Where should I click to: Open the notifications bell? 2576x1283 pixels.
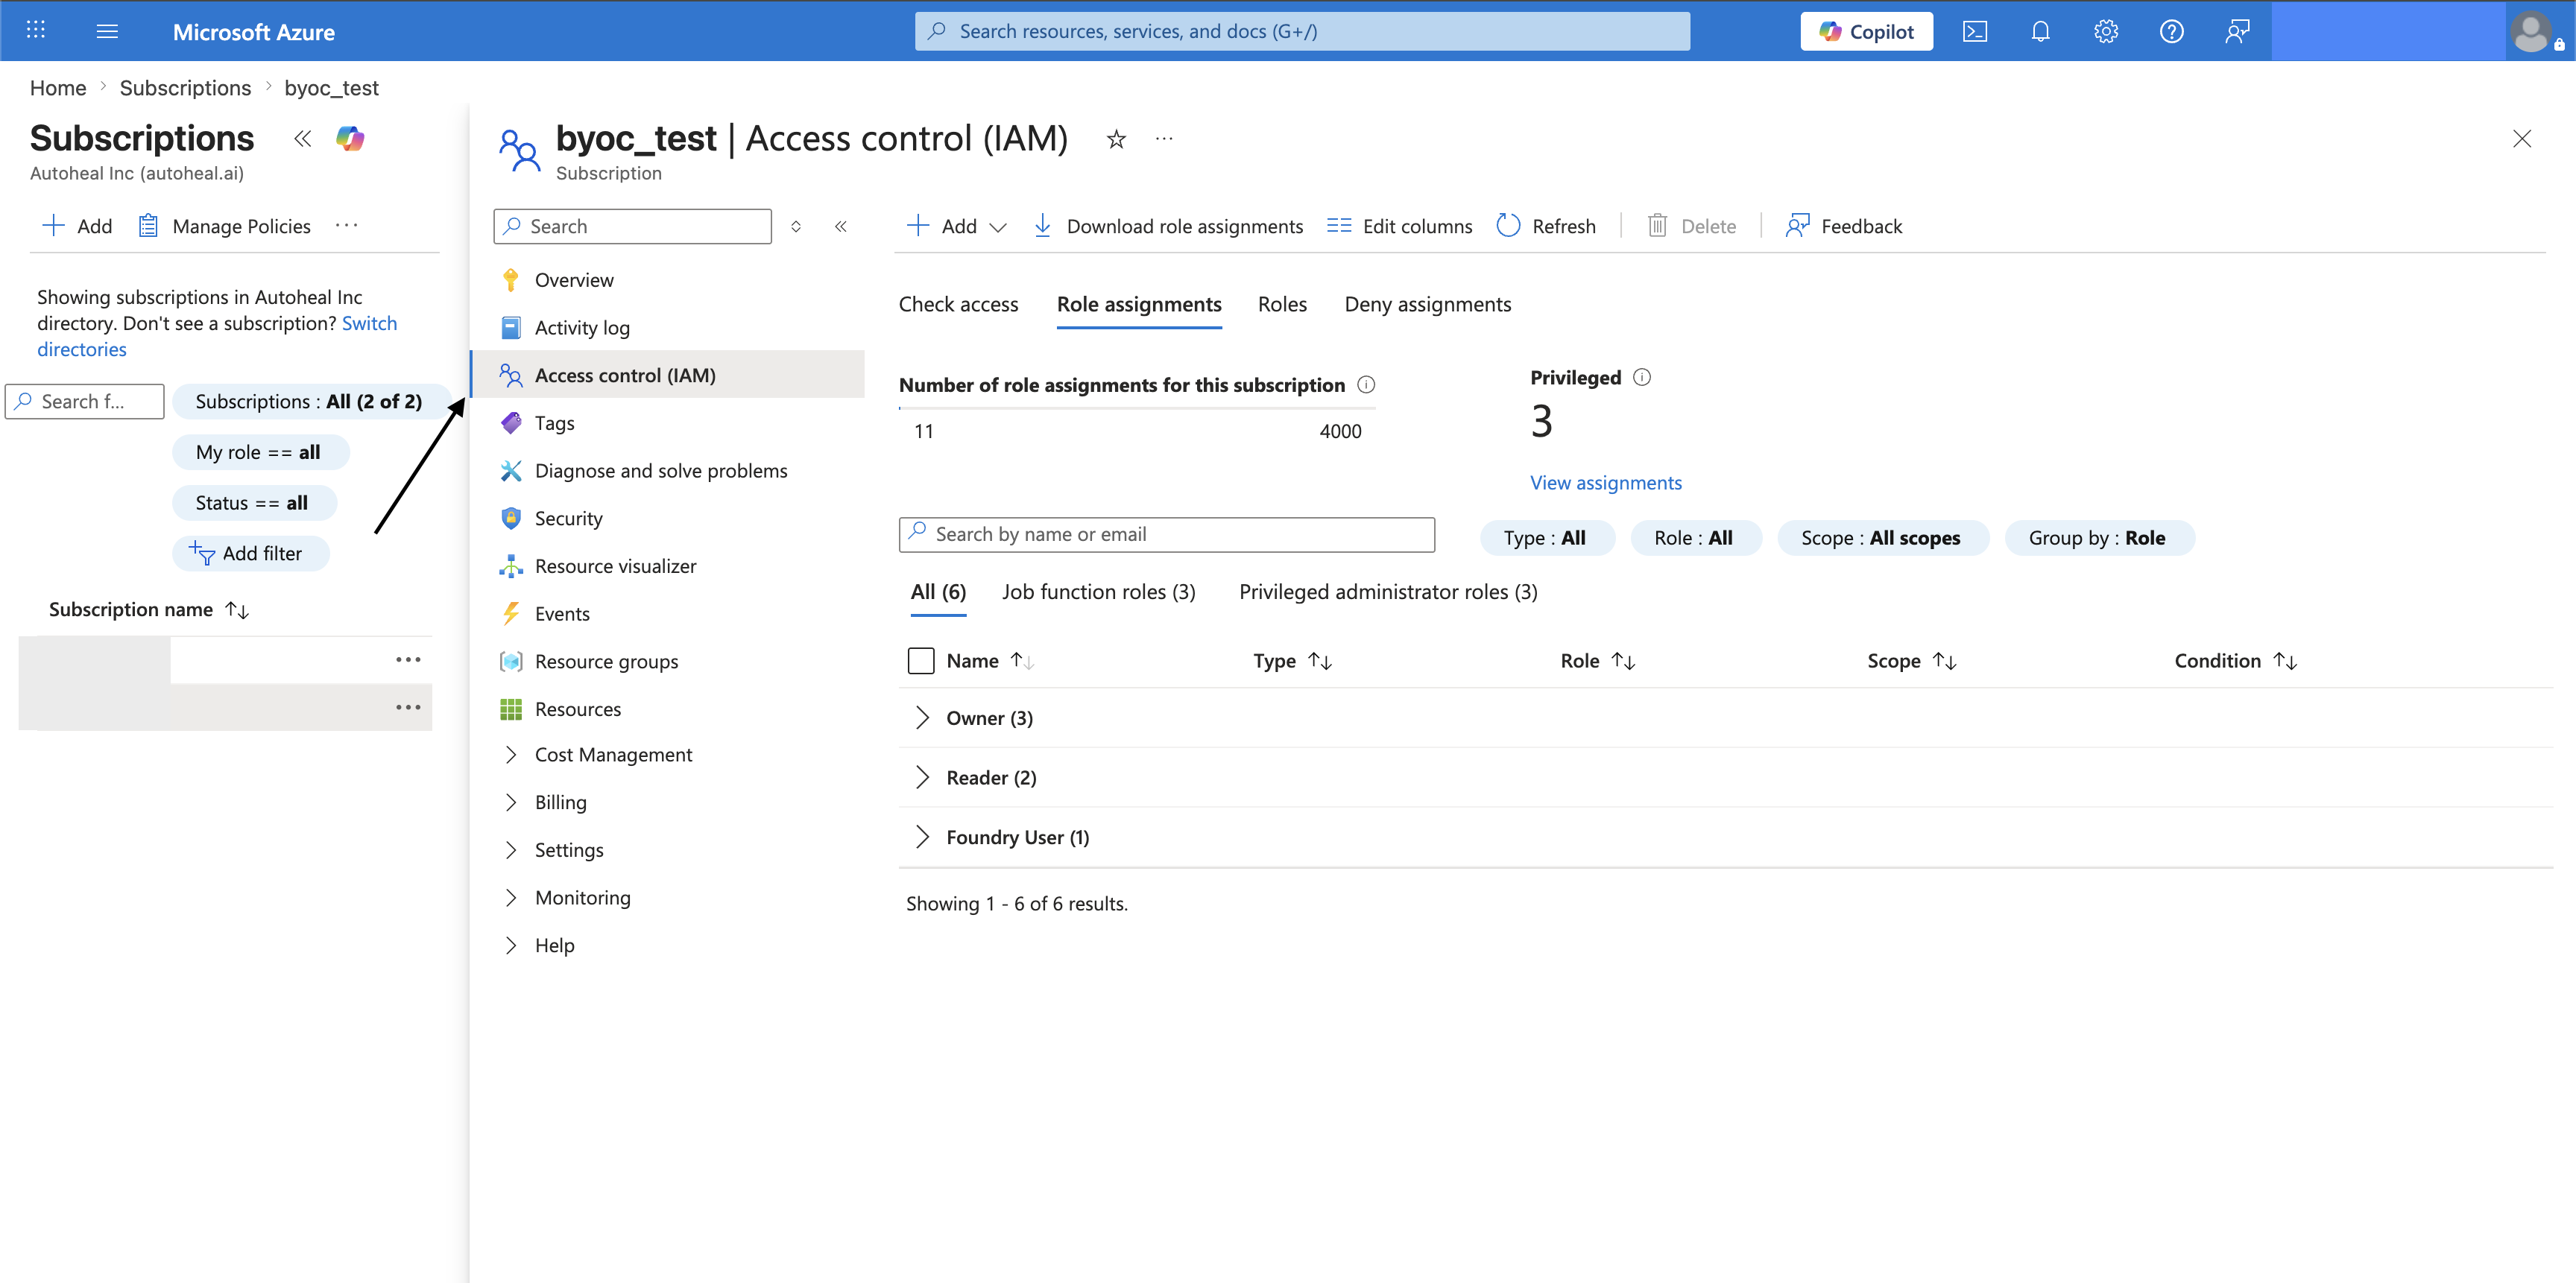2040,31
